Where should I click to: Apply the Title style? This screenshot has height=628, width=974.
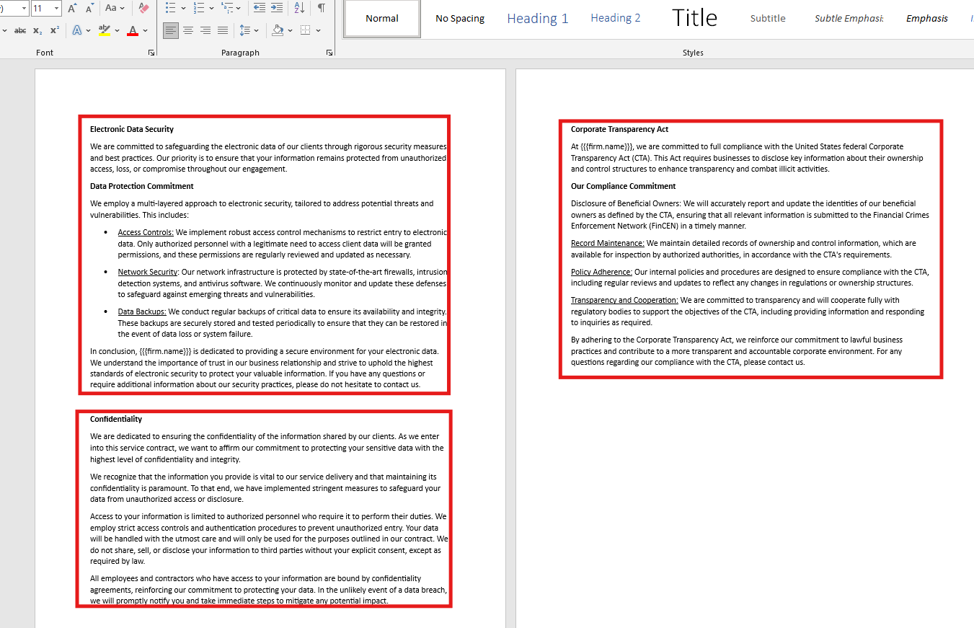click(694, 18)
